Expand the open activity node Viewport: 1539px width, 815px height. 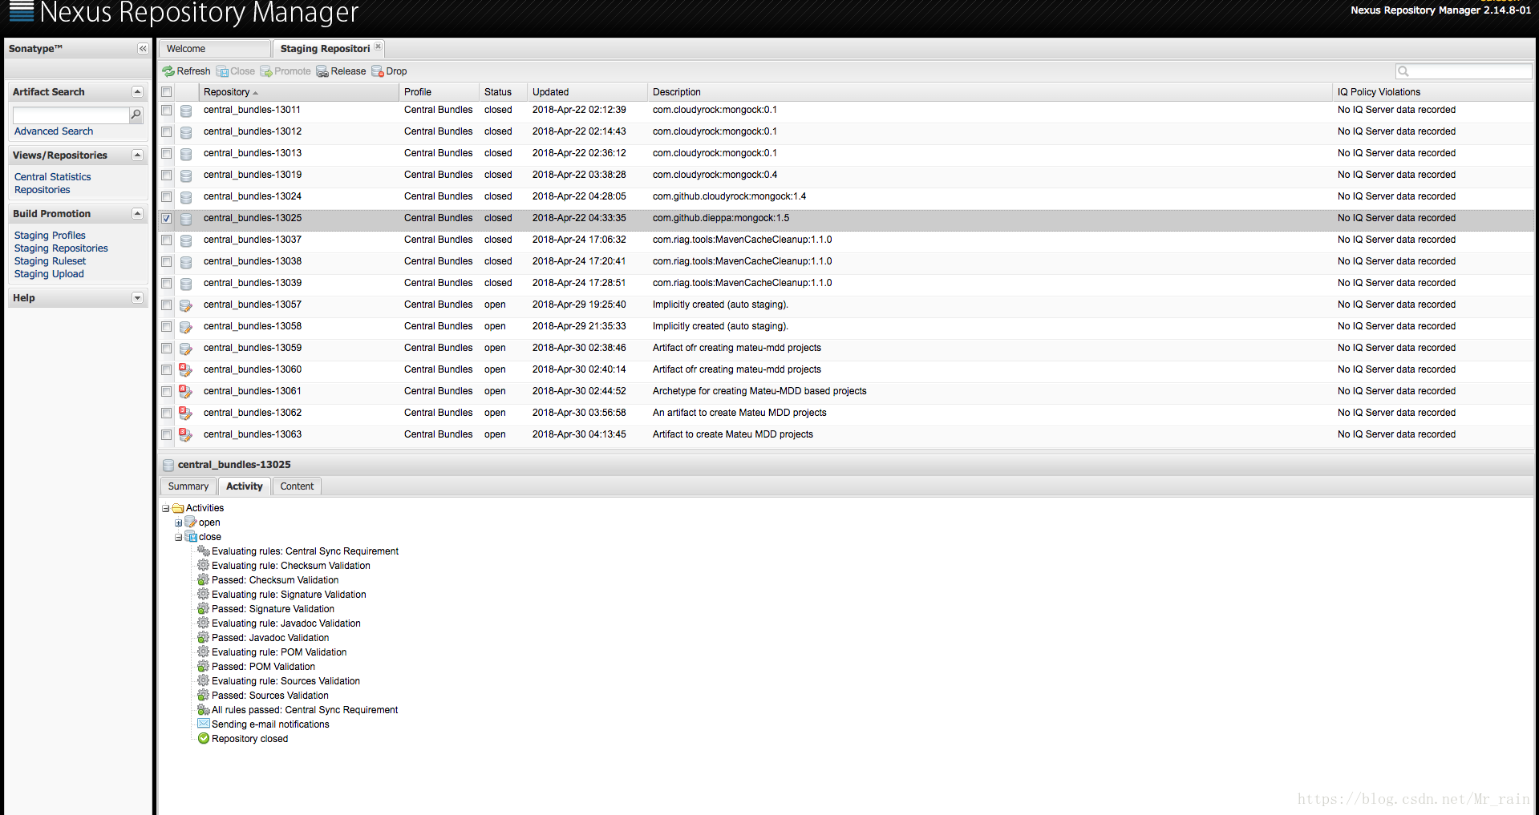(179, 523)
